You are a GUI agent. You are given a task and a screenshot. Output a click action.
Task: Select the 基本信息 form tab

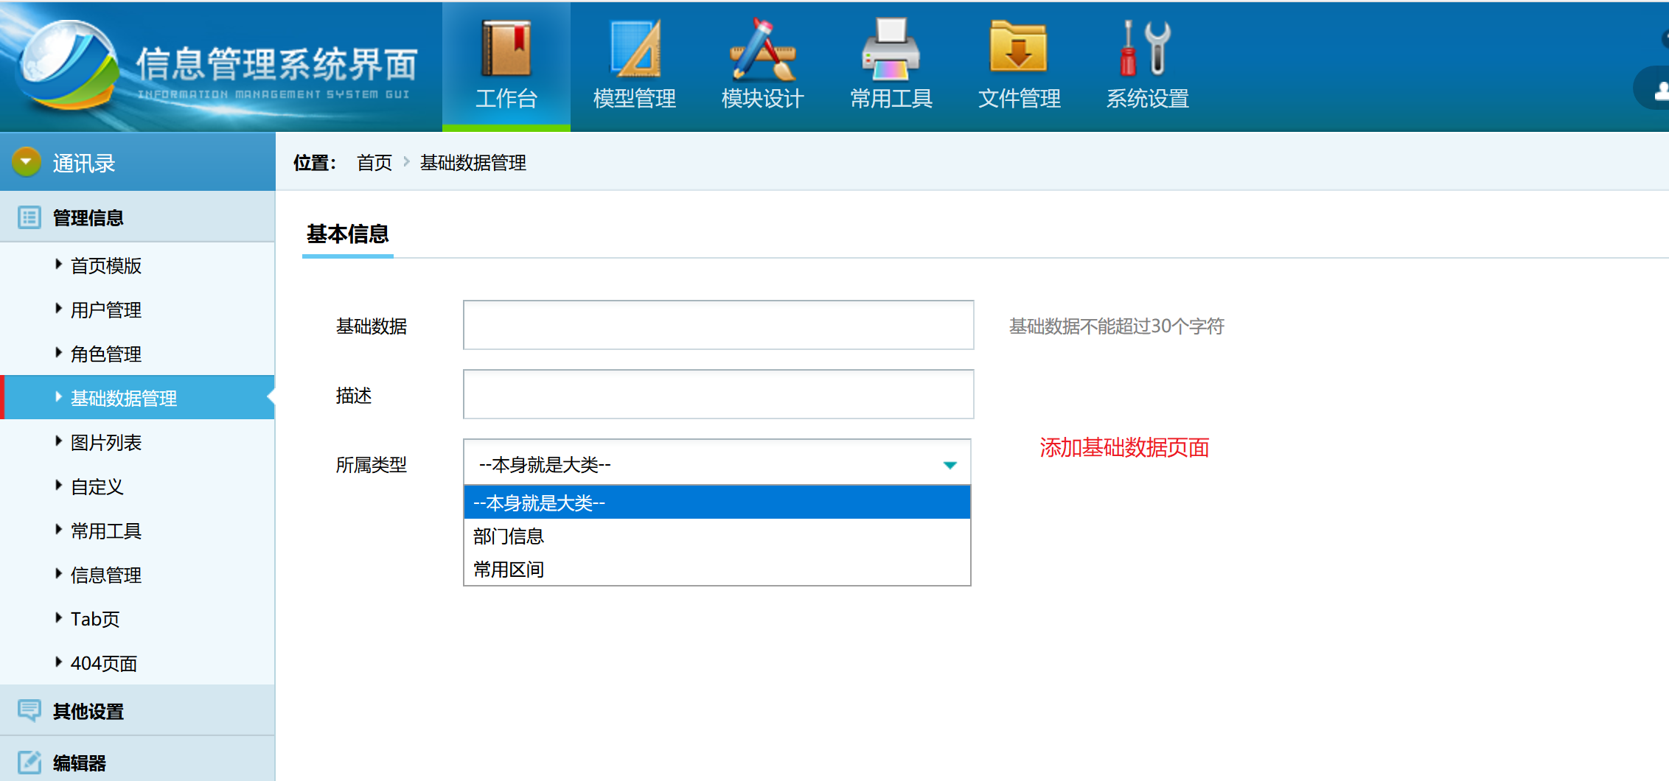pyautogui.click(x=348, y=234)
